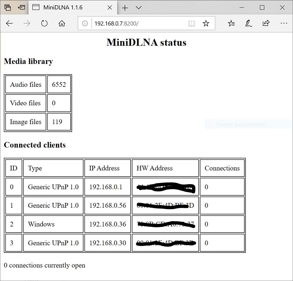The image size is (293, 281).
Task: Select the Type column header
Action: [x=35, y=168]
